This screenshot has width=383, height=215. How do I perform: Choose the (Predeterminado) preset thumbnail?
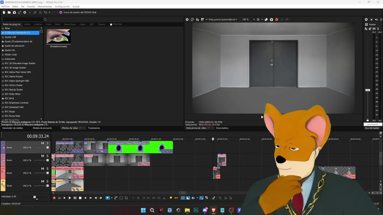(x=58, y=37)
